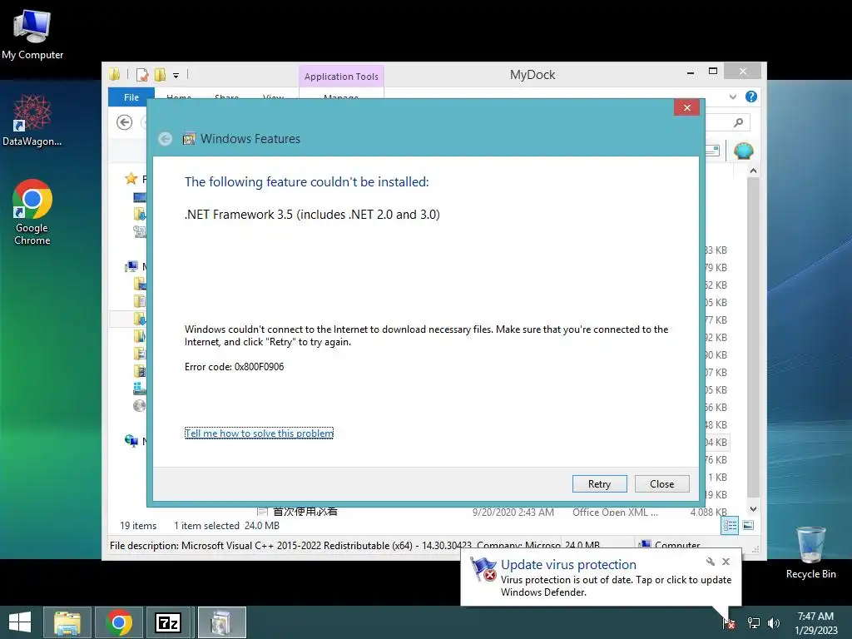Click new folder icon in quick access toolbar

(161, 75)
